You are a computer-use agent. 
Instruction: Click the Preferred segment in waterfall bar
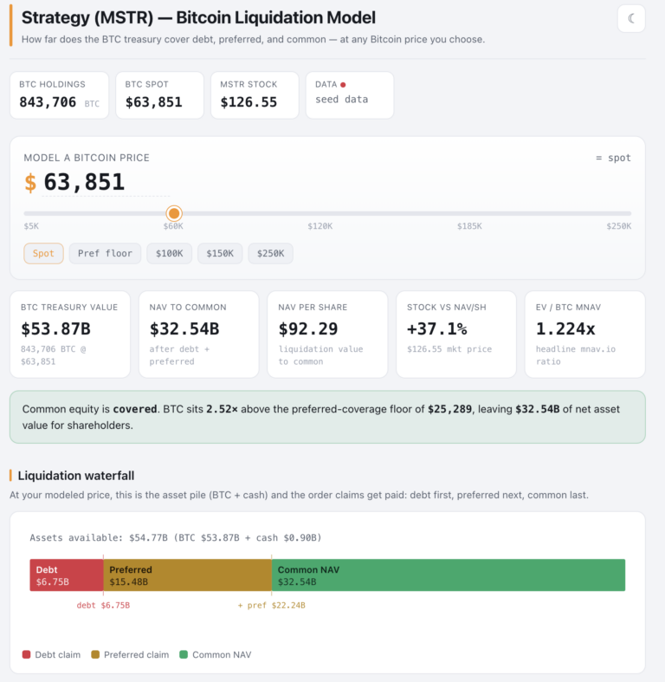pyautogui.click(x=187, y=575)
